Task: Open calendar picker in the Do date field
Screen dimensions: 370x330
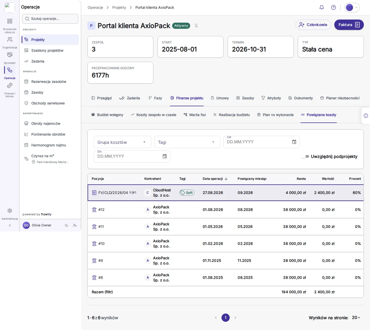Action: coord(165,156)
